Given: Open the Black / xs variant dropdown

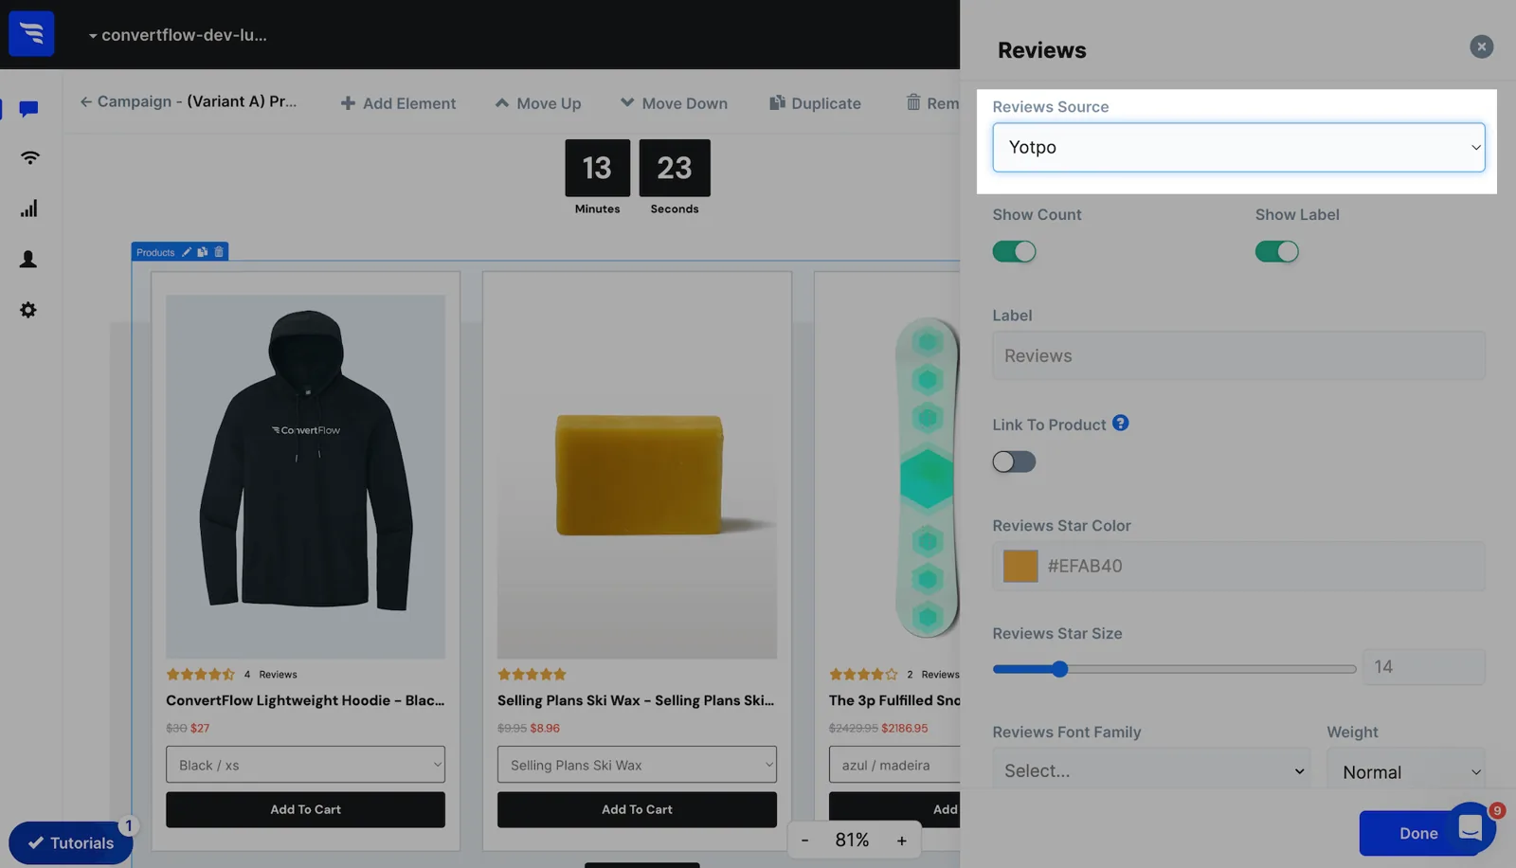Looking at the screenshot, I should tap(305, 765).
